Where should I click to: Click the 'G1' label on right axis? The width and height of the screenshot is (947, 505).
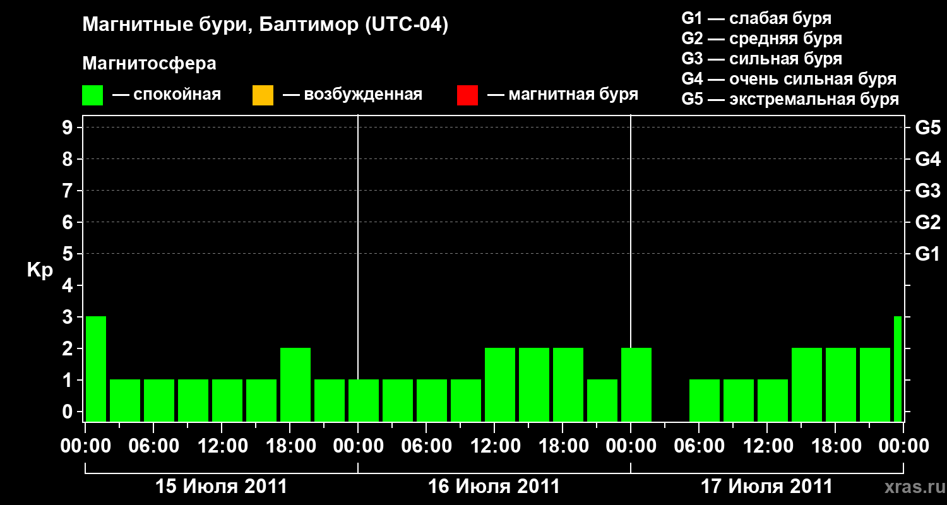(927, 254)
